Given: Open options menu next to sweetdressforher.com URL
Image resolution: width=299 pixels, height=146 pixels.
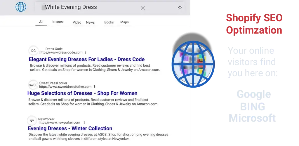Looking at the screenshot, I should click(x=94, y=87).
